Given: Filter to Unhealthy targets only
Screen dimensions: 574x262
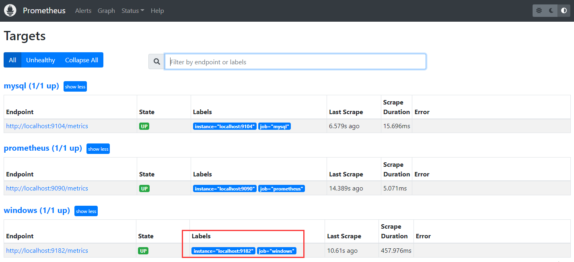Looking at the screenshot, I should click(x=41, y=60).
